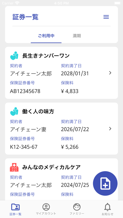Tap the add policy document floating button
The width and height of the screenshot is (123, 218).
[105, 183]
